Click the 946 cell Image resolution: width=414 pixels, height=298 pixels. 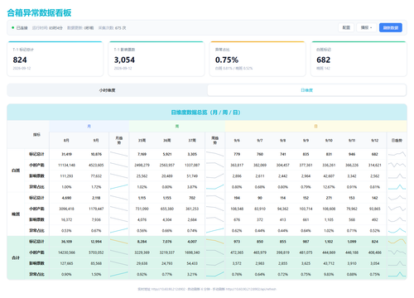click(x=352, y=154)
